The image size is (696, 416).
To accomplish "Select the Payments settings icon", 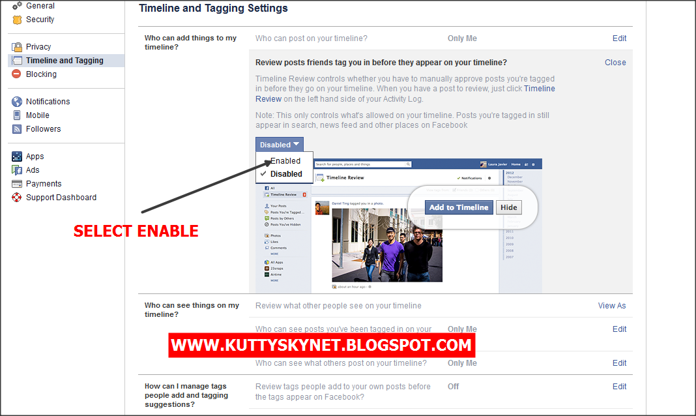I will pos(18,183).
